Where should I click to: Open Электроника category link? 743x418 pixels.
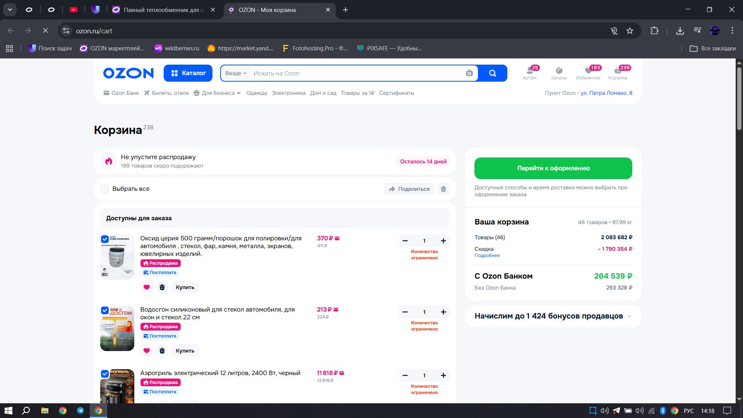tap(288, 93)
